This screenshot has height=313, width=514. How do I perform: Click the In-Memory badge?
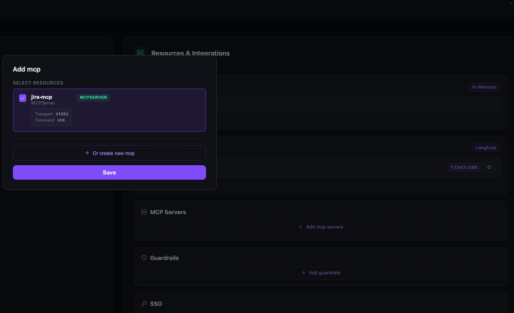pyautogui.click(x=484, y=86)
